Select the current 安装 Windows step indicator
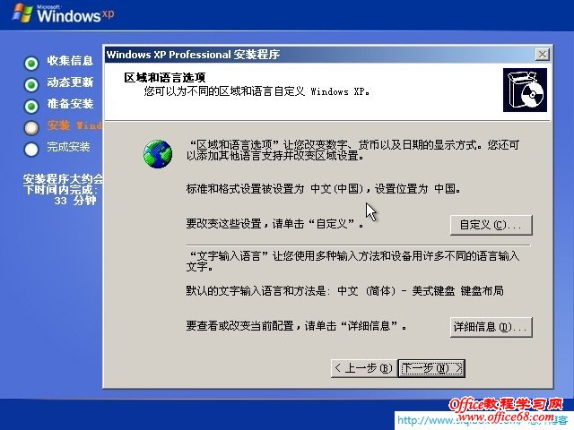574x430 pixels. click(x=31, y=127)
